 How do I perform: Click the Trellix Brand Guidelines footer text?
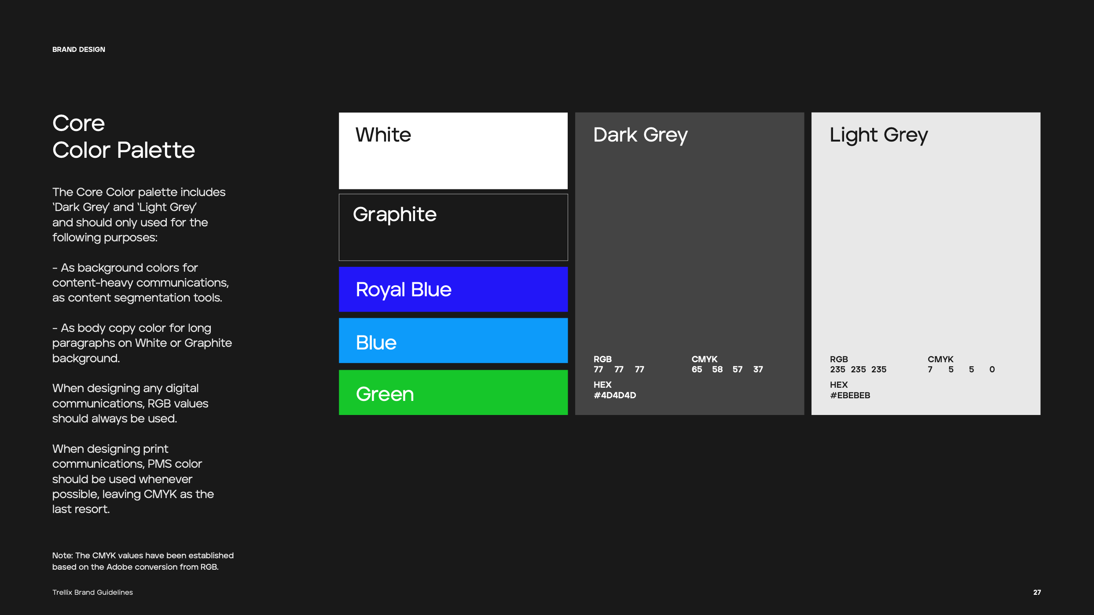pos(92,592)
